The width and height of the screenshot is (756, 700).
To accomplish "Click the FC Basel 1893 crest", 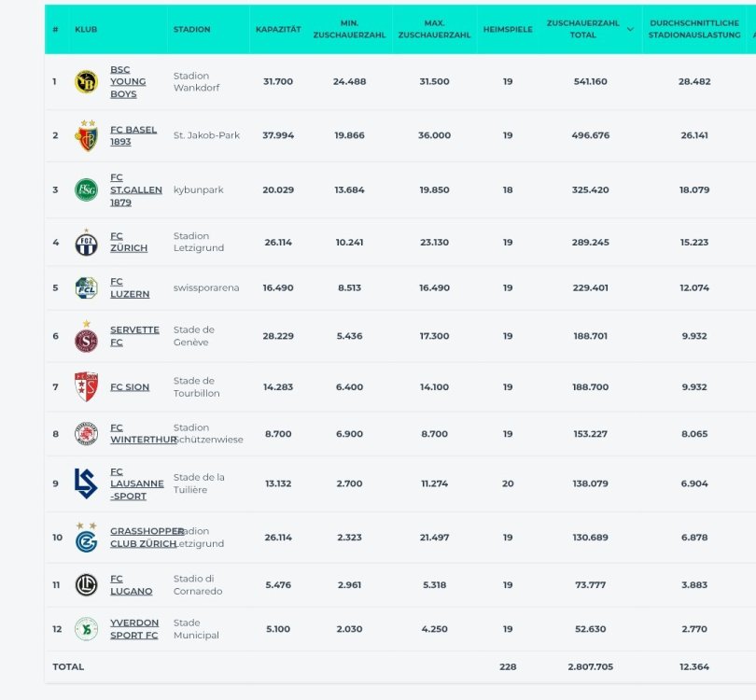I will tap(86, 136).
